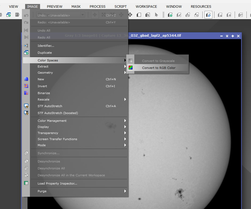
Task: Shade the solar image window
Action: pyautogui.click(x=227, y=36)
